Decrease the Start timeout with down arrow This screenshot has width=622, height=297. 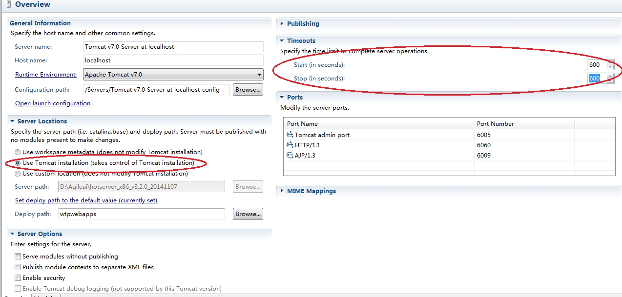coord(610,67)
